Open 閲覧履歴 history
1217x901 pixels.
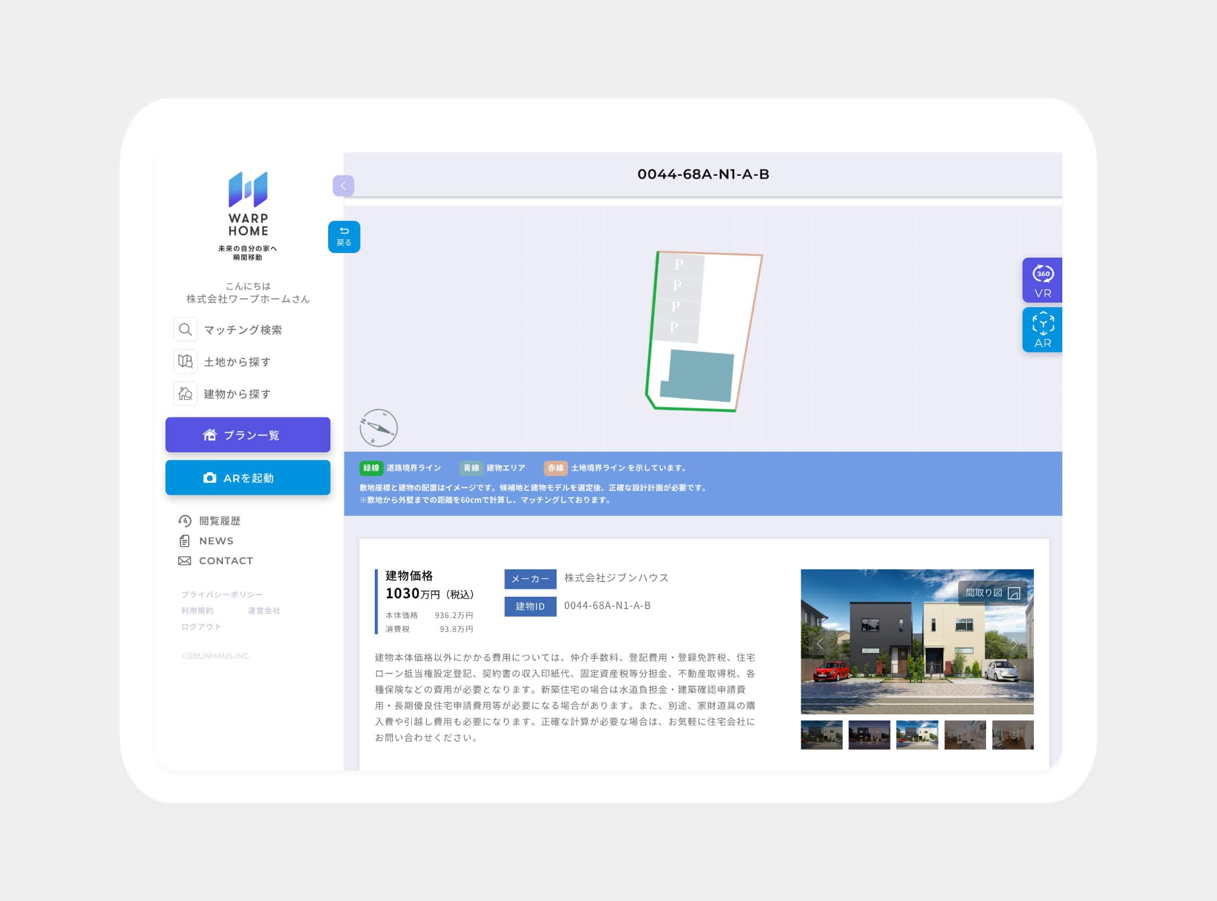tap(219, 521)
